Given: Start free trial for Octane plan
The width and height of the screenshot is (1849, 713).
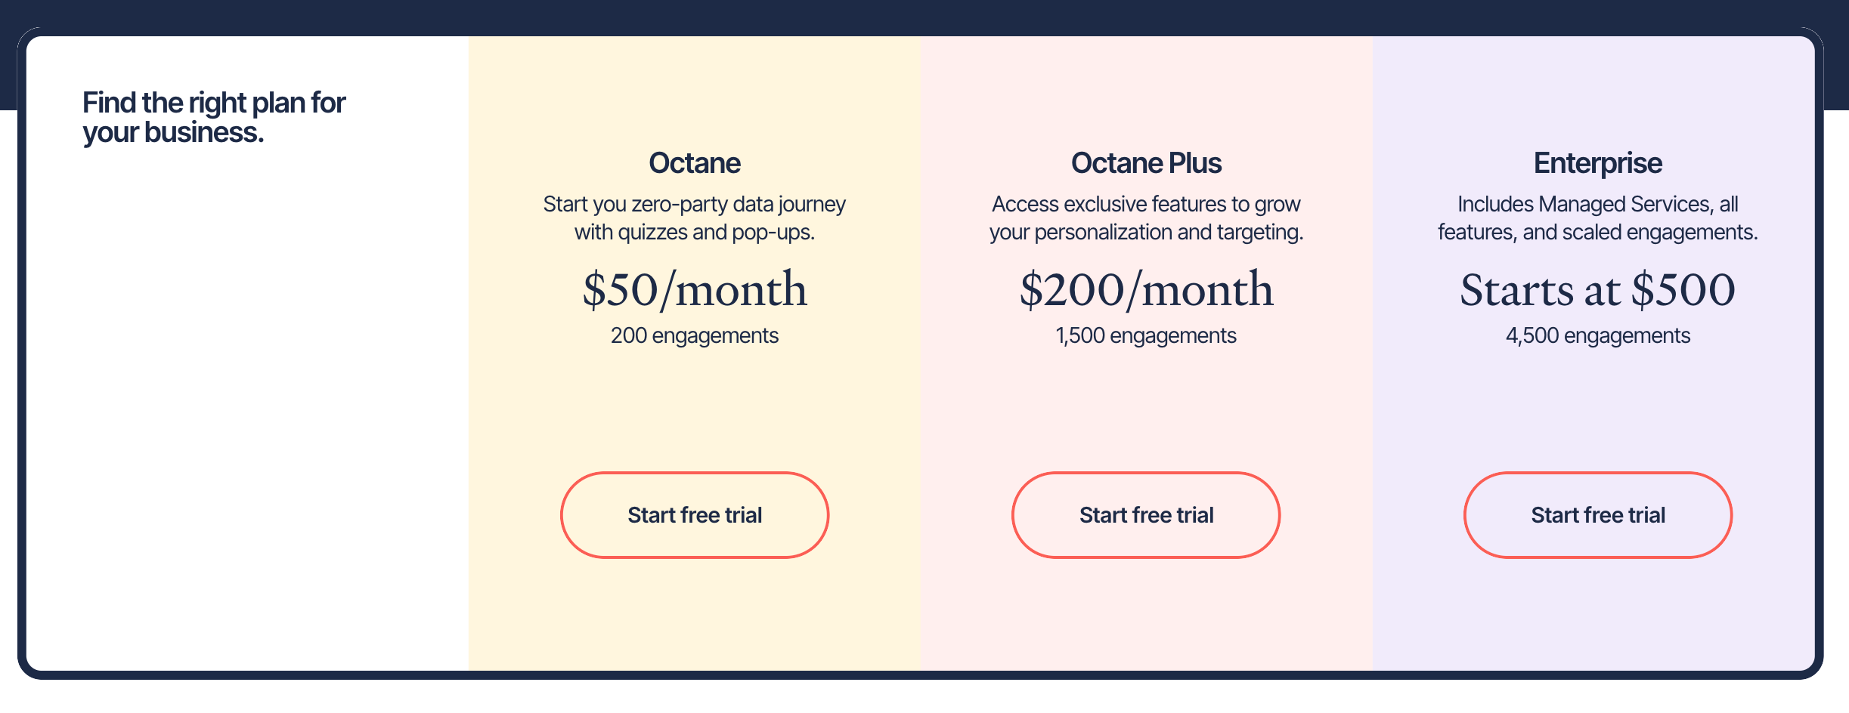Looking at the screenshot, I should click(694, 515).
